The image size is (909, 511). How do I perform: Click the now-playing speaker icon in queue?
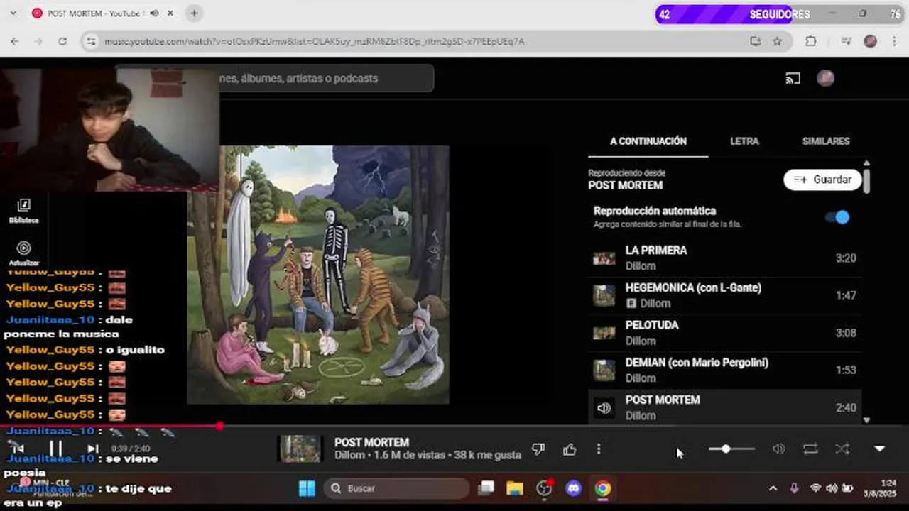tap(604, 408)
